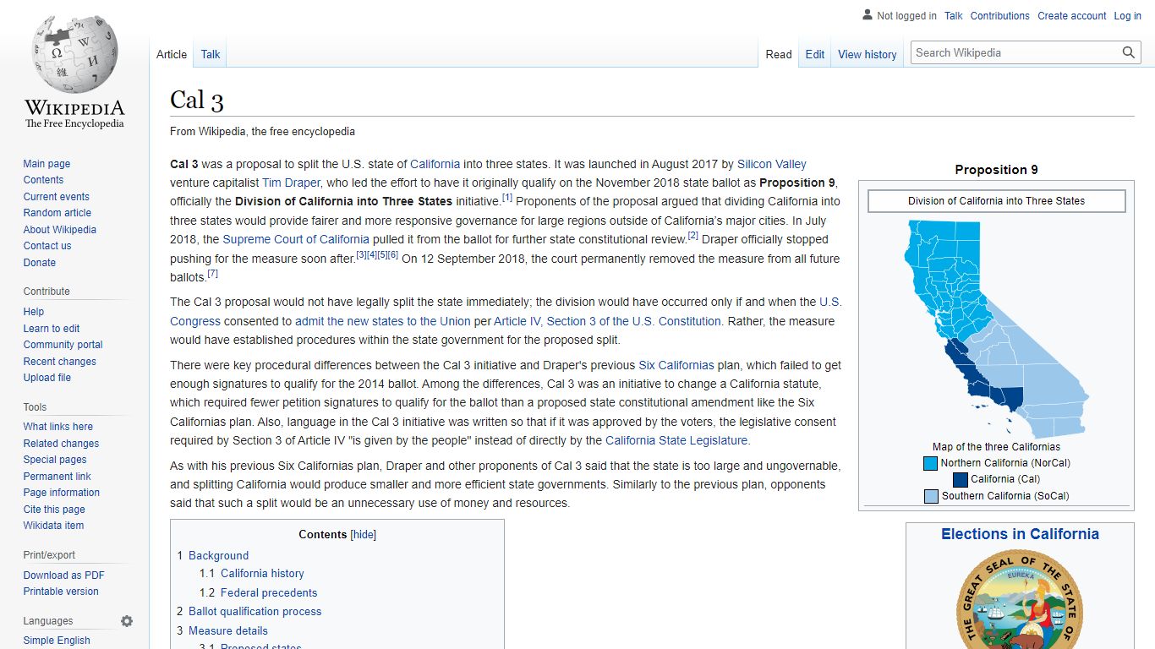Follow admit the new states link
1155x649 pixels.
(x=383, y=321)
